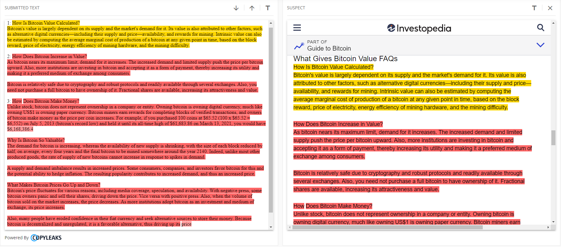Image resolution: width=561 pixels, height=247 pixels.
Task: Click suspect panel horizontal scrollbar thumb
Action: click(387, 227)
